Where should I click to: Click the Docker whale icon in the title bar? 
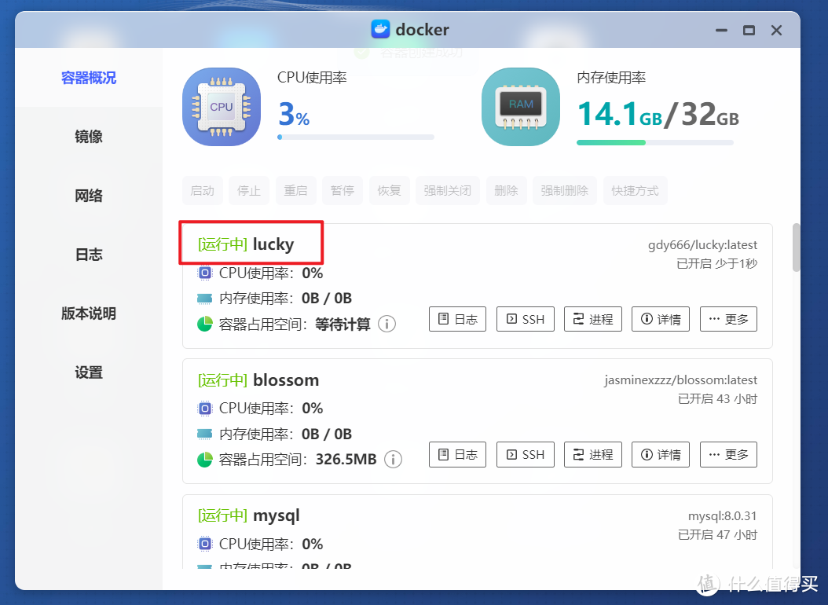pyautogui.click(x=380, y=30)
